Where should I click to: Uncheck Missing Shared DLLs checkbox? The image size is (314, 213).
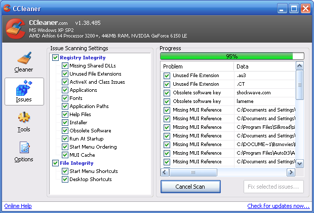coord(65,66)
